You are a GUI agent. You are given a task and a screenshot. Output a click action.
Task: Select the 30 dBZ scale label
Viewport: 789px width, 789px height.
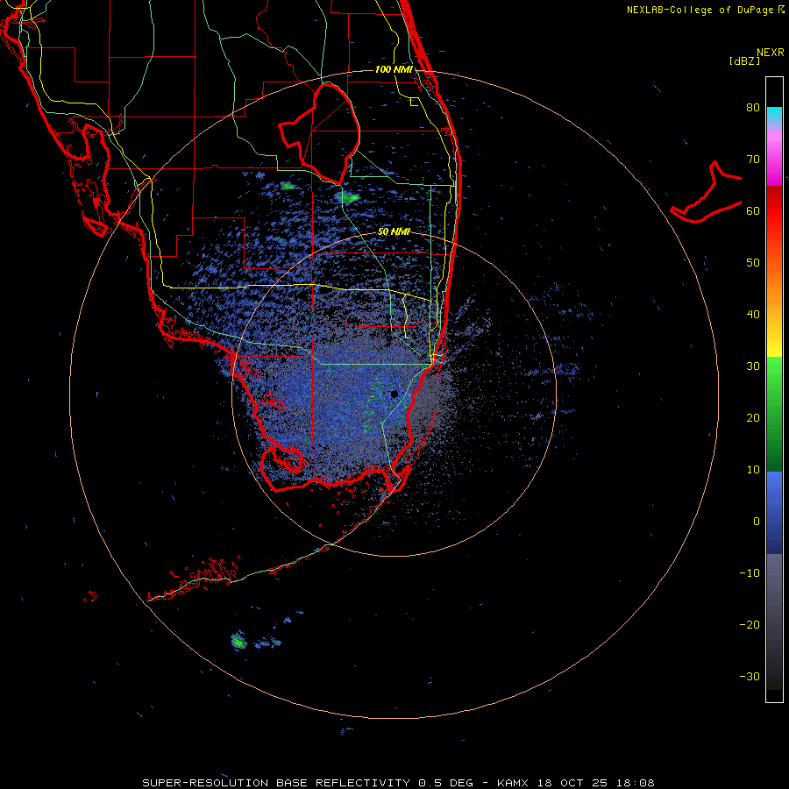(753, 366)
